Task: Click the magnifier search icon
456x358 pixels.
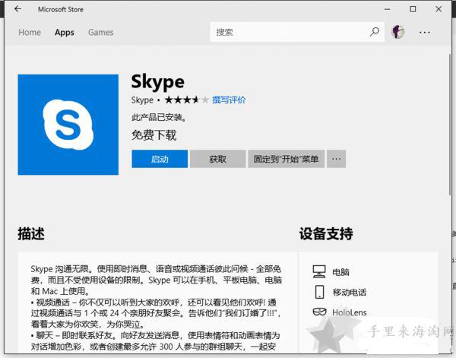Action: coord(374,32)
